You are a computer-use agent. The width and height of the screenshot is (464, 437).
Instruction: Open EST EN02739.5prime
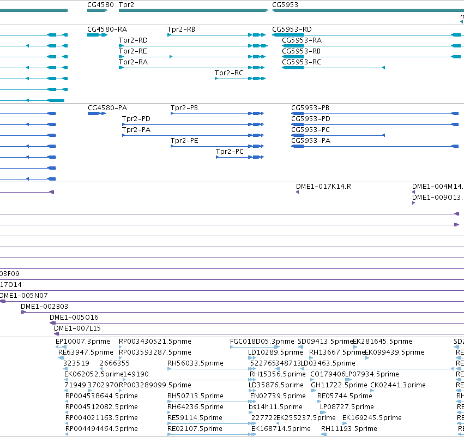point(278,397)
